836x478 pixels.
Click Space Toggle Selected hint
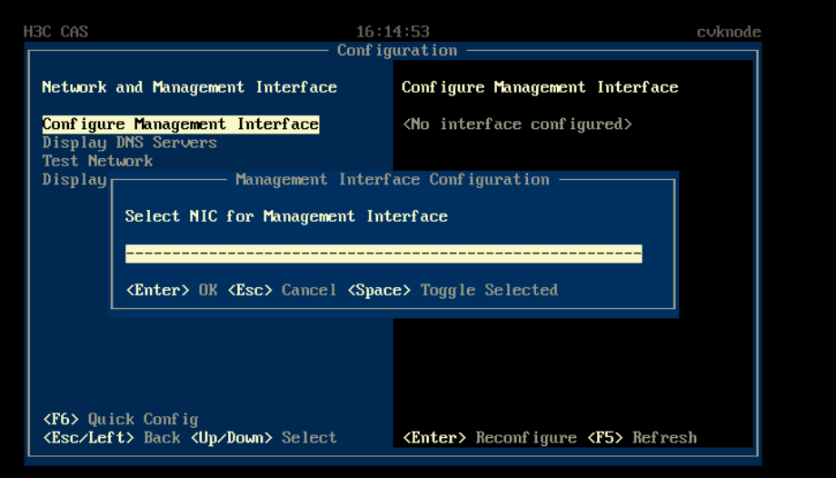(453, 290)
